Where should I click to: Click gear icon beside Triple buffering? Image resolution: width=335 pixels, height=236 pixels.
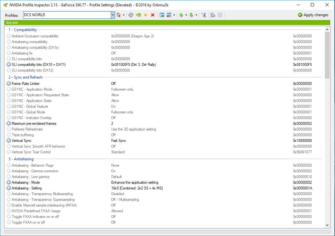[9, 135]
